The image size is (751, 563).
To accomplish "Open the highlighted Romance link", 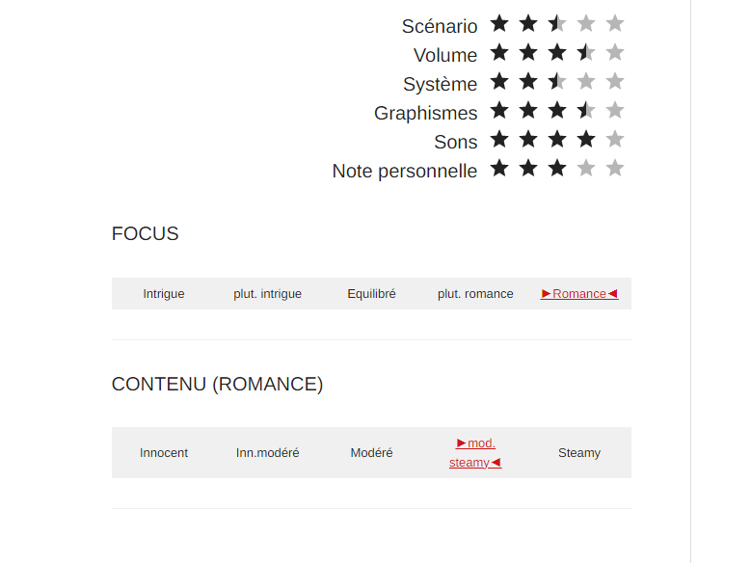I will coord(579,294).
